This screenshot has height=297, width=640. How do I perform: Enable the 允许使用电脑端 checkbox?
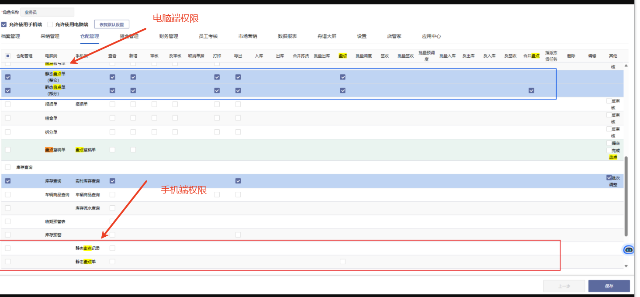(50, 24)
